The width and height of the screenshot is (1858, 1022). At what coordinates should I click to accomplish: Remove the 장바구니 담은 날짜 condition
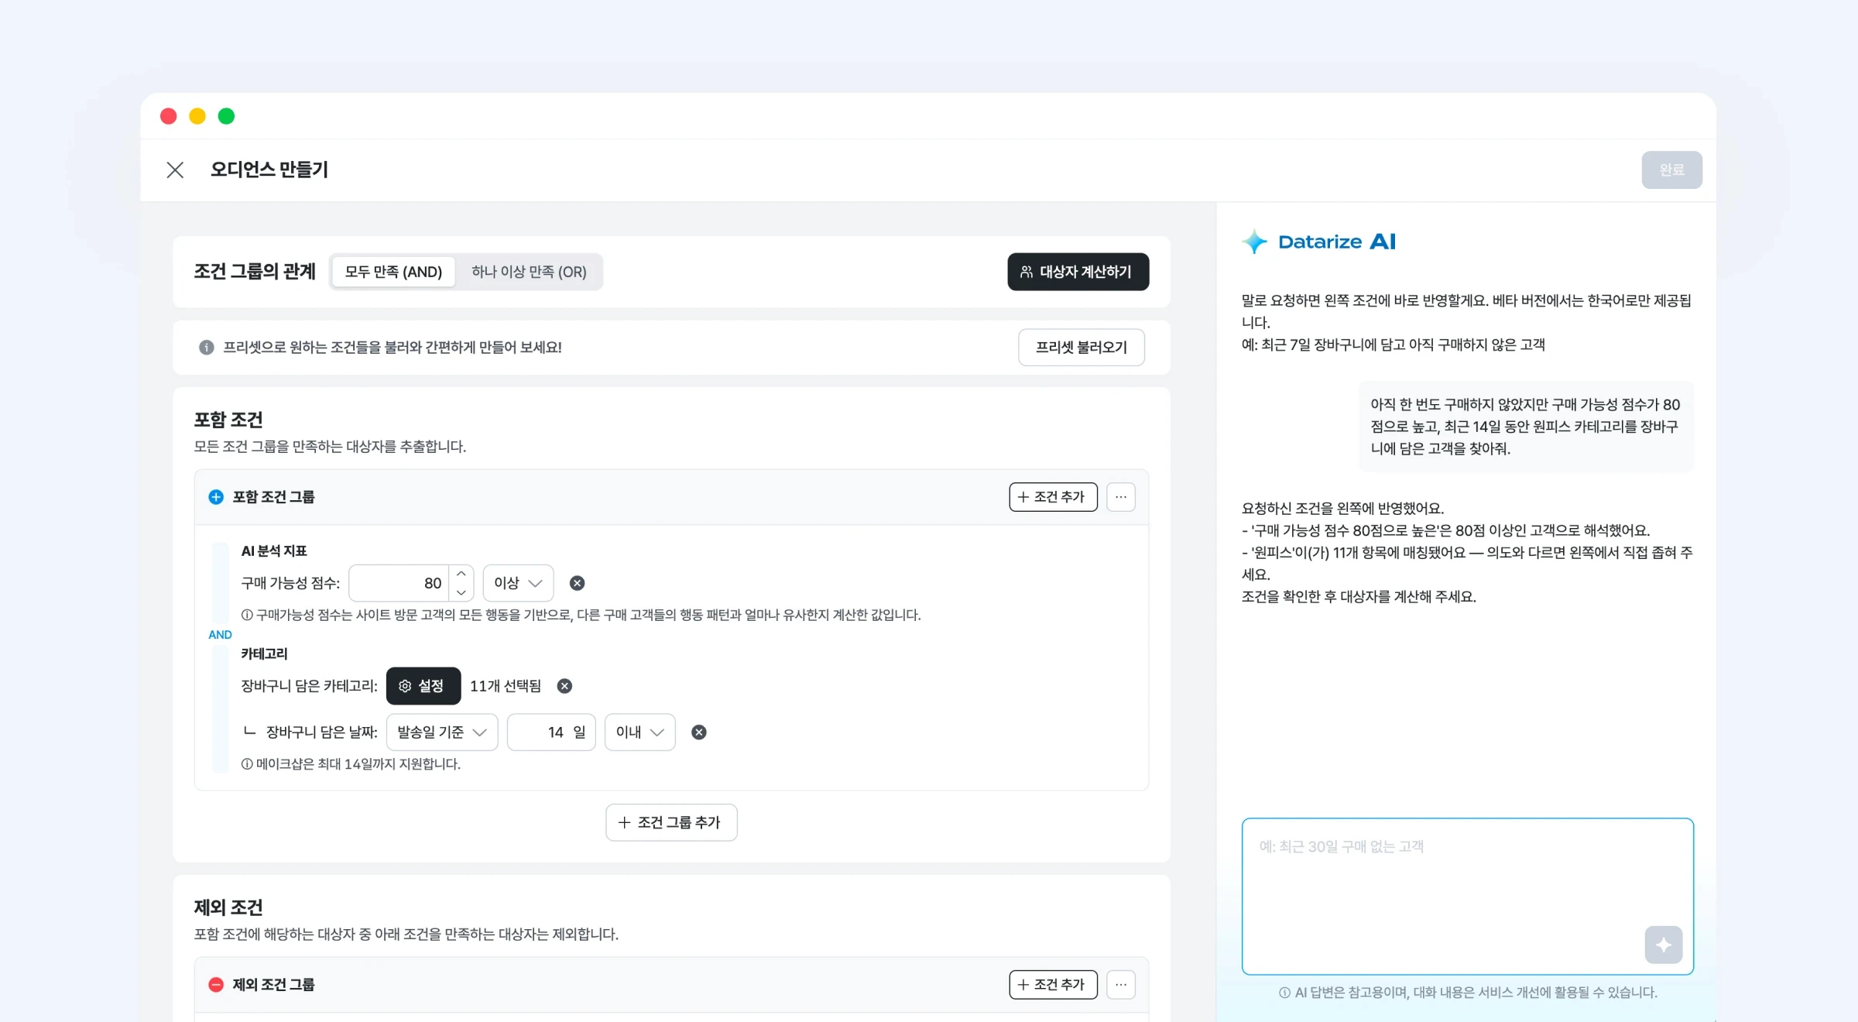698,732
